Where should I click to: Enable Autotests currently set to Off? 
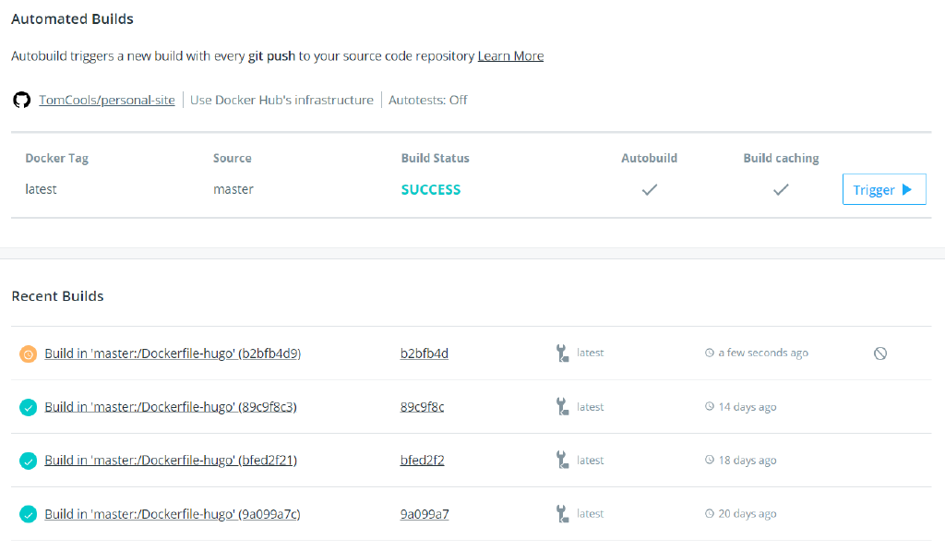click(x=427, y=100)
